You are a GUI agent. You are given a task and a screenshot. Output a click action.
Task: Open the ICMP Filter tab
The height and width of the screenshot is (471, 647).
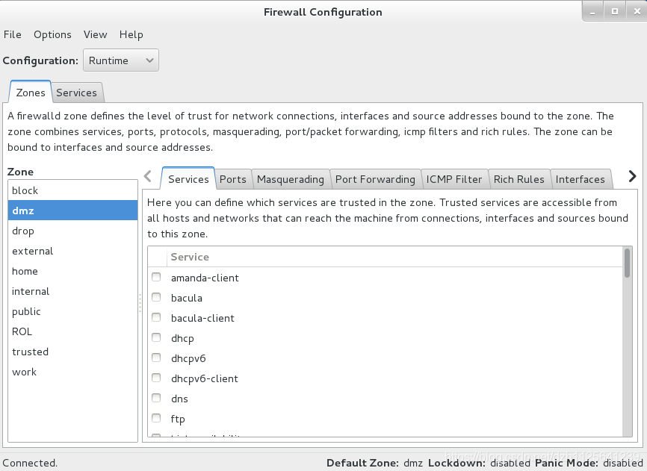(x=454, y=179)
